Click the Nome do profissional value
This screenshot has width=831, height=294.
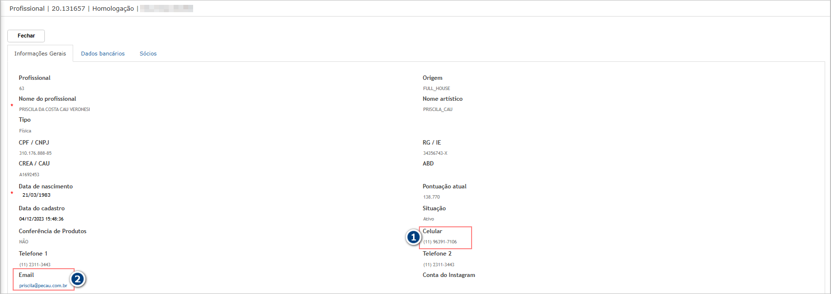[55, 110]
